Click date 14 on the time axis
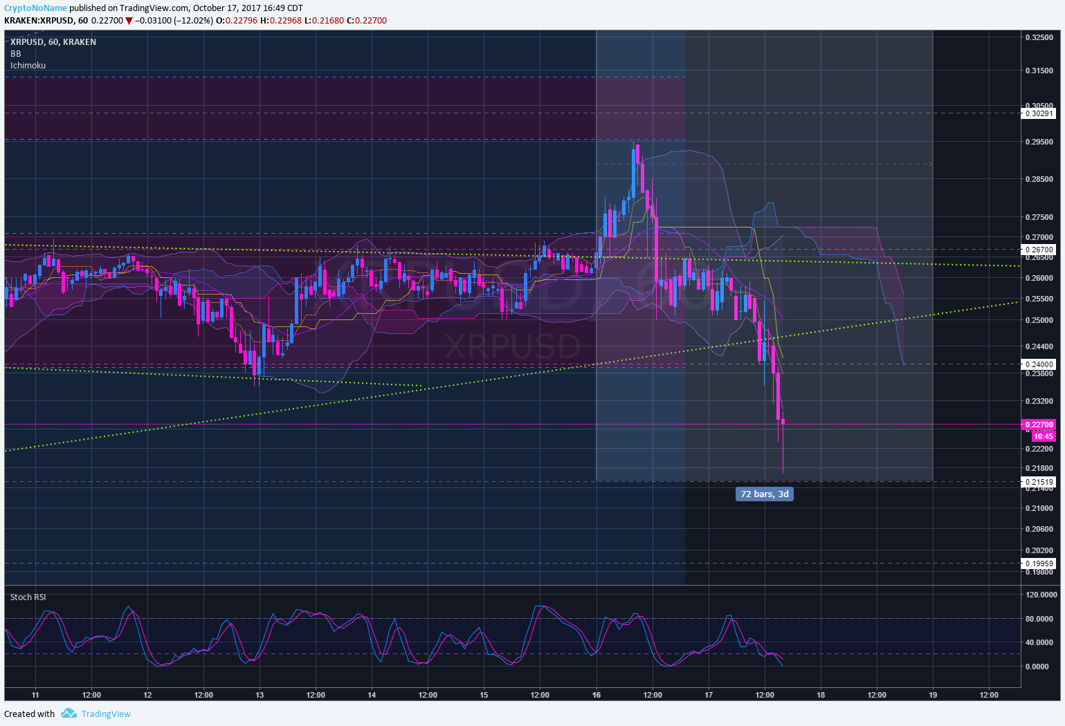 pyautogui.click(x=372, y=695)
